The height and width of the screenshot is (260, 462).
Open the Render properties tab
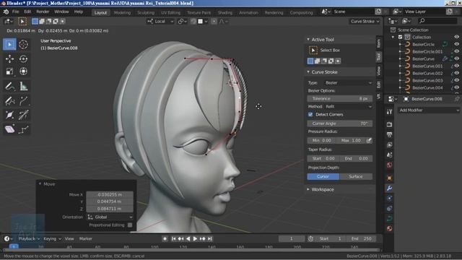pyautogui.click(x=390, y=124)
